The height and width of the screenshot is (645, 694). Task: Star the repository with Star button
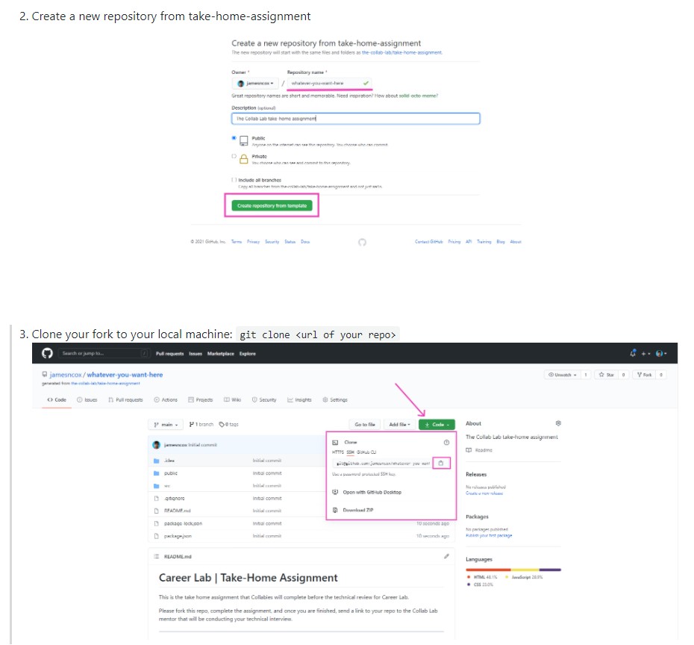pyautogui.click(x=606, y=375)
